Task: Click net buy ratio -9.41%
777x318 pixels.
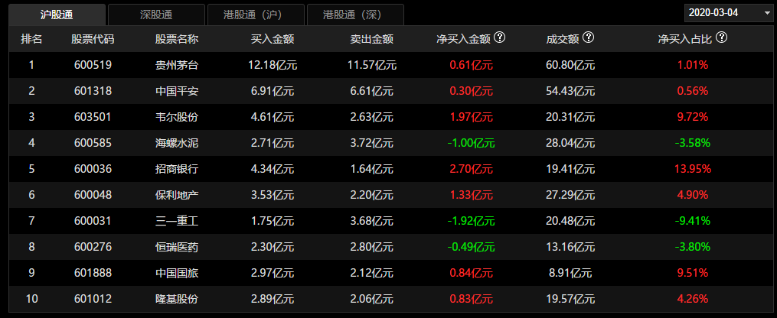Action: pos(692,221)
